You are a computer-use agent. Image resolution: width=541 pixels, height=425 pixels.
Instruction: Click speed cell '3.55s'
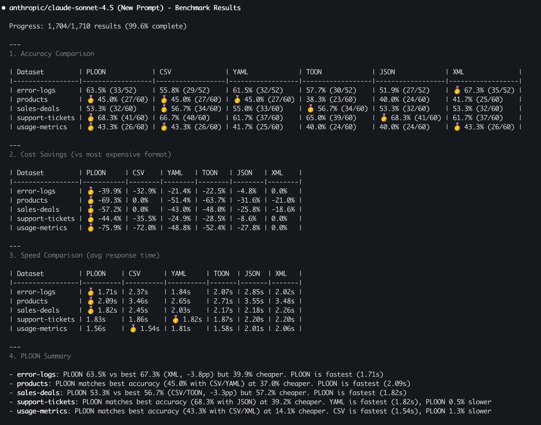tap(254, 301)
